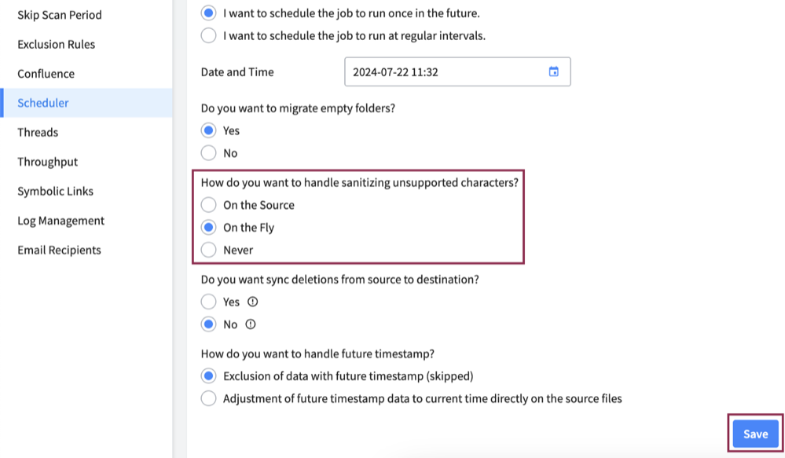This screenshot has height=458, width=785.
Task: Open the Symbolic Links section
Action: (54, 191)
